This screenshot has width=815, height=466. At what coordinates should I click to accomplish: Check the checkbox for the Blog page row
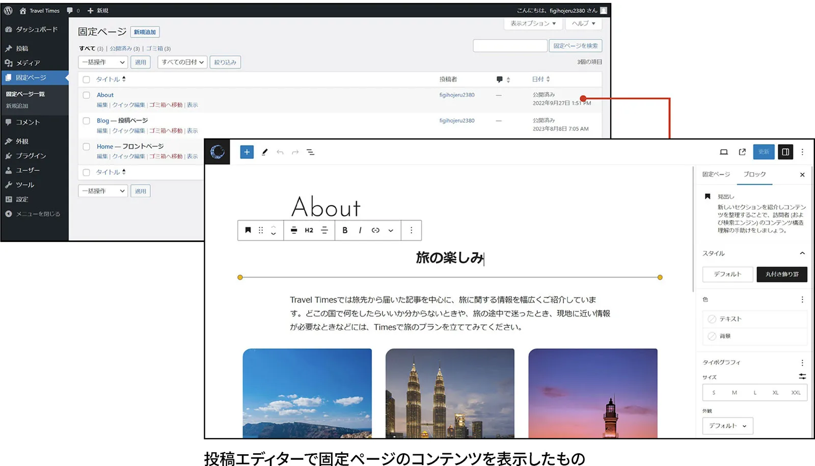86,121
